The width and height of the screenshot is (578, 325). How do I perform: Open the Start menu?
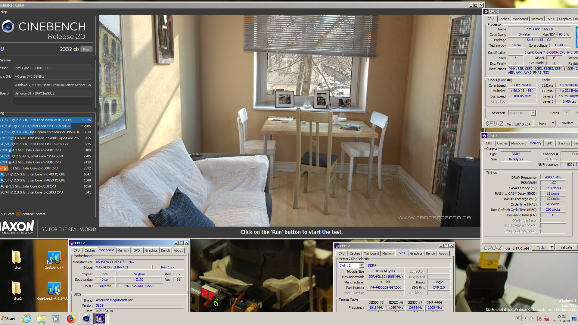[8, 319]
